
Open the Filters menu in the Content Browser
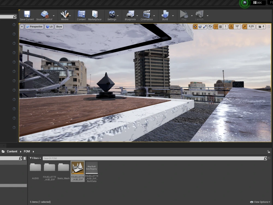click(x=35, y=158)
